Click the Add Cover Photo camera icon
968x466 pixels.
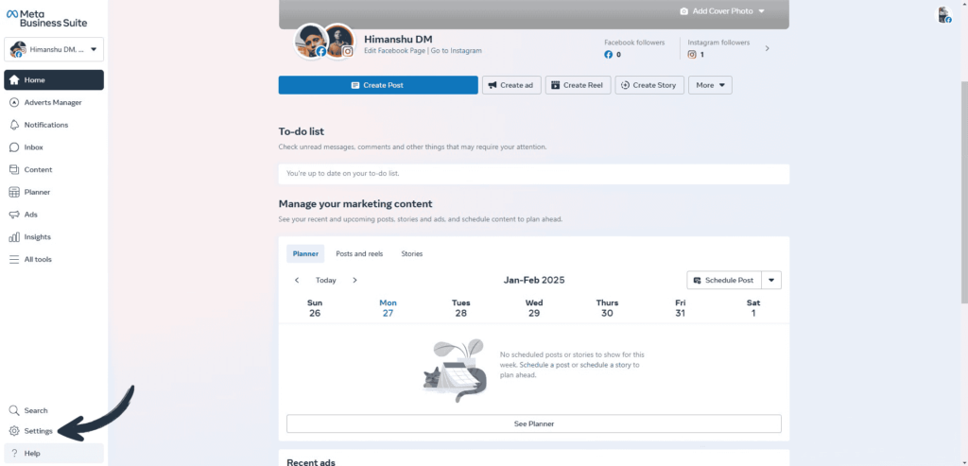(684, 11)
